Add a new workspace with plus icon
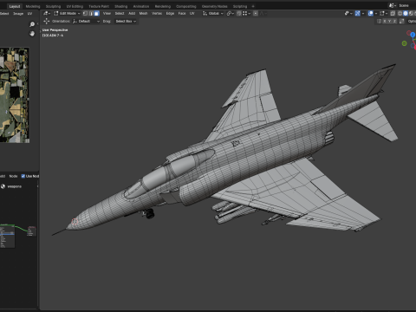Screen dimensions: 416x312 [253, 6]
